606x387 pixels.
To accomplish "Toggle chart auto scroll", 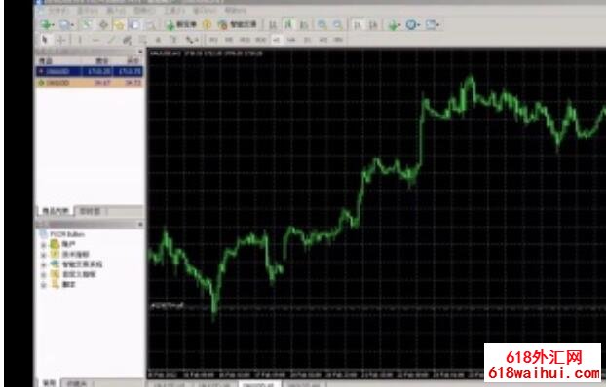I will (358, 25).
